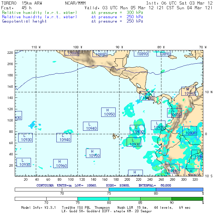214x214 pixels.
Task: Click 'Init: 06 UTC Sat 03 Mar 12'
Action: tap(179, 3)
